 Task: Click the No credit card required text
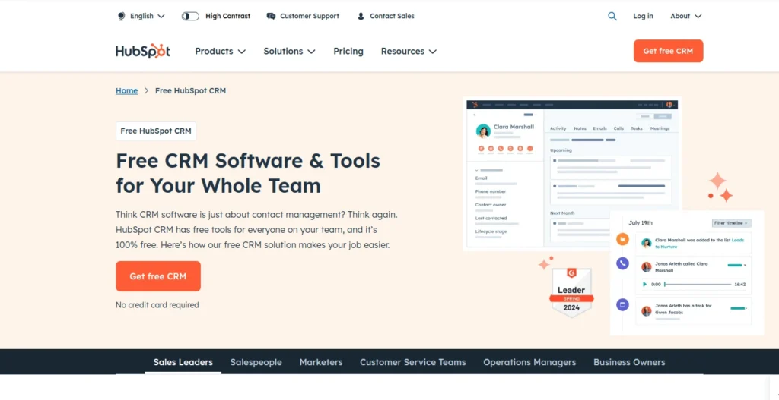[x=157, y=305]
